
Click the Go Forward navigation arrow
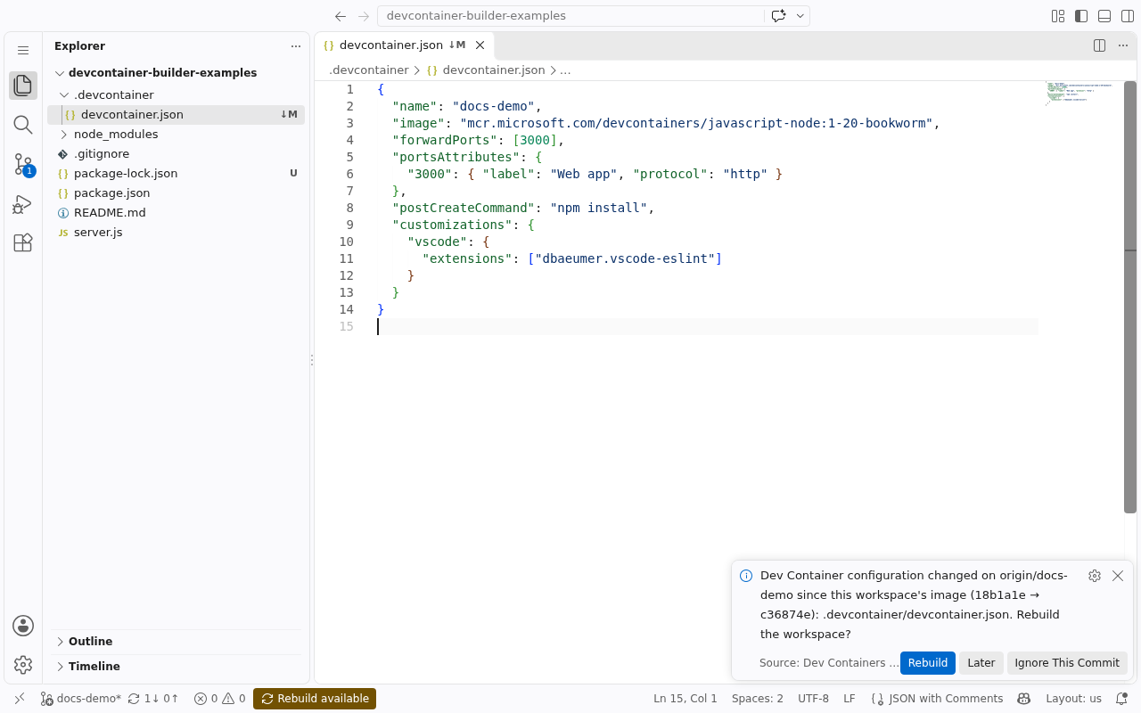(x=364, y=16)
